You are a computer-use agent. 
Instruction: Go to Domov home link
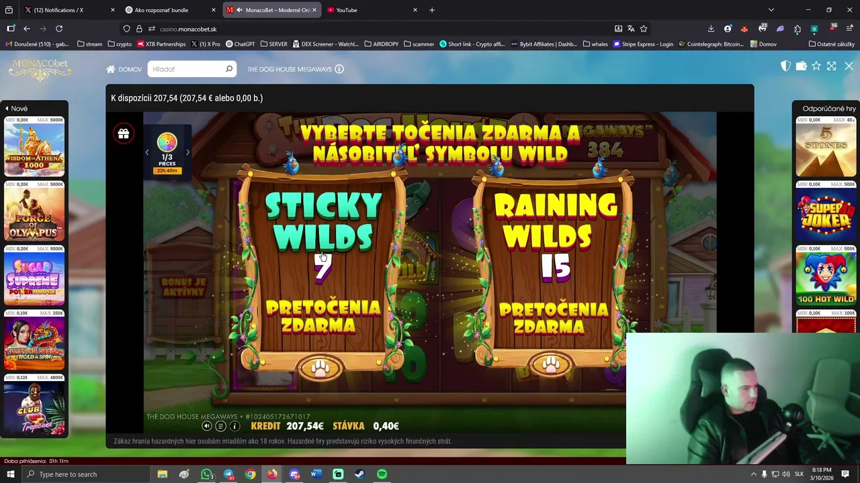point(124,69)
